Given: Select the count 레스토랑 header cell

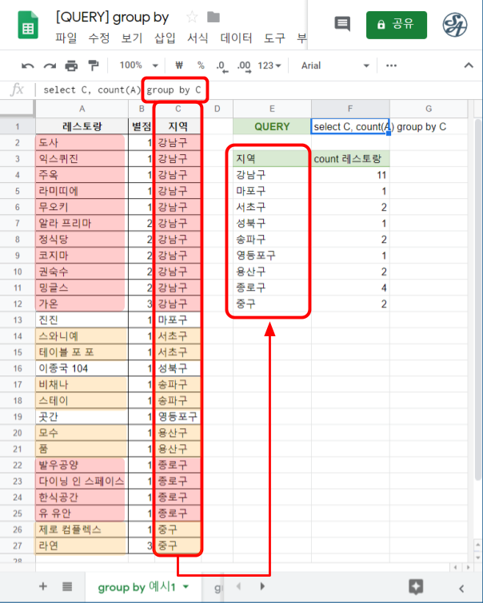Looking at the screenshot, I should point(349,159).
